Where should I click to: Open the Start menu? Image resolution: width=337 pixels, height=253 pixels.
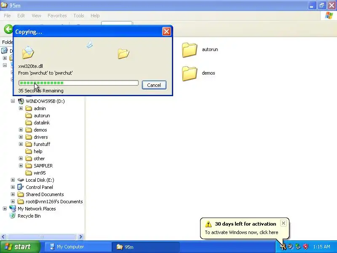pos(20,247)
